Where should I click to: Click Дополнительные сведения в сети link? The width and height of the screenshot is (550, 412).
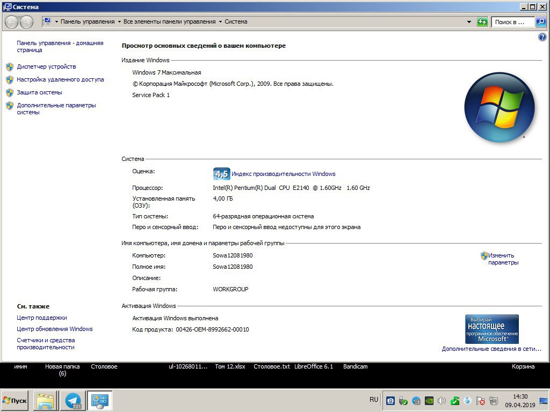491,349
